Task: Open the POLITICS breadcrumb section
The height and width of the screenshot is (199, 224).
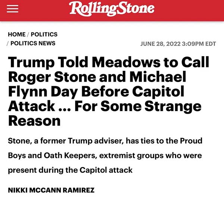Action: pyautogui.click(x=44, y=35)
